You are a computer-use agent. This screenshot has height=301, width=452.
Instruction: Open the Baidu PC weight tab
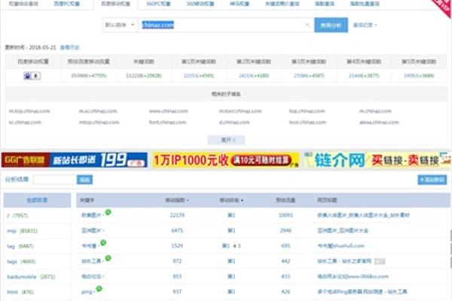click(66, 4)
